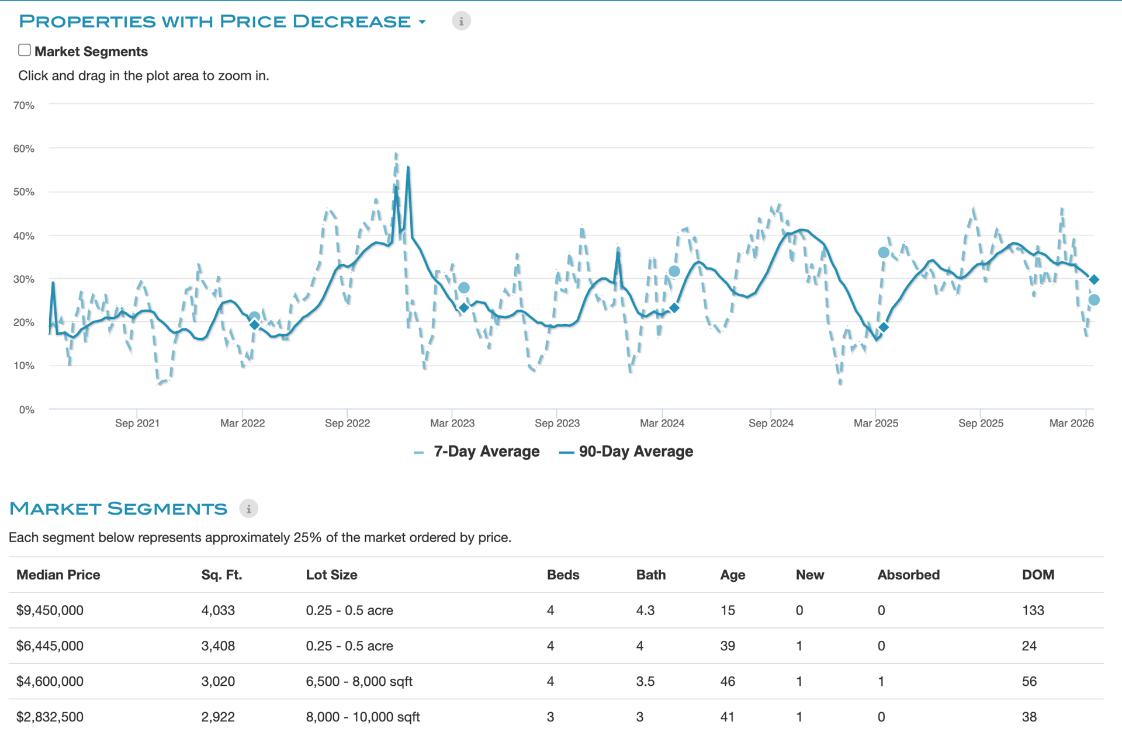Click the Mar 2023 circle data marker
Image resolution: width=1122 pixels, height=746 pixels.
point(464,288)
